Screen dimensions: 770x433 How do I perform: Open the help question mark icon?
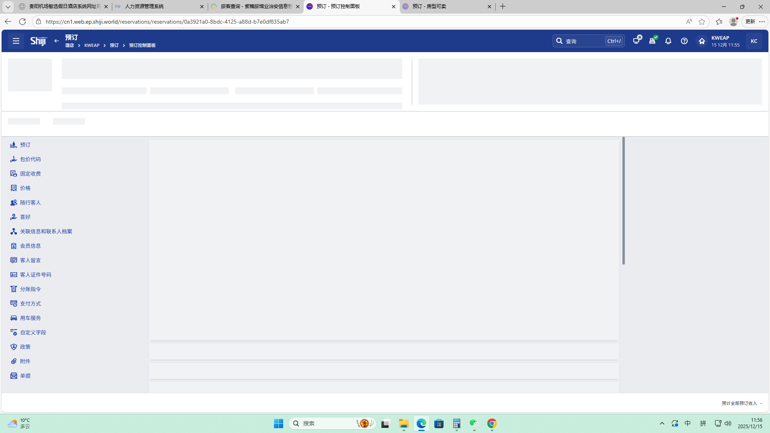point(684,41)
